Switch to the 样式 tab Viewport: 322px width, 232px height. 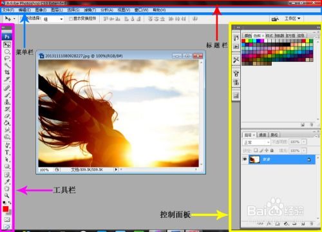point(269,35)
